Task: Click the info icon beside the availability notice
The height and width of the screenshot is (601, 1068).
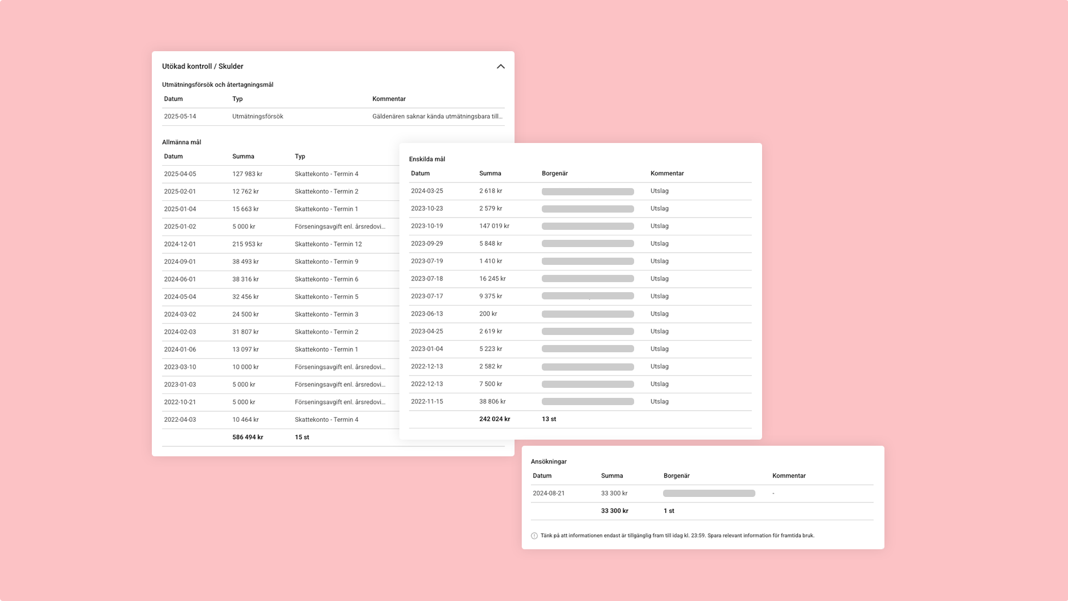Action: (x=535, y=535)
